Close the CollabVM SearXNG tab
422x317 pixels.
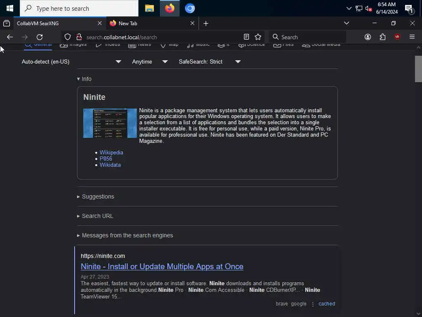click(x=100, y=23)
